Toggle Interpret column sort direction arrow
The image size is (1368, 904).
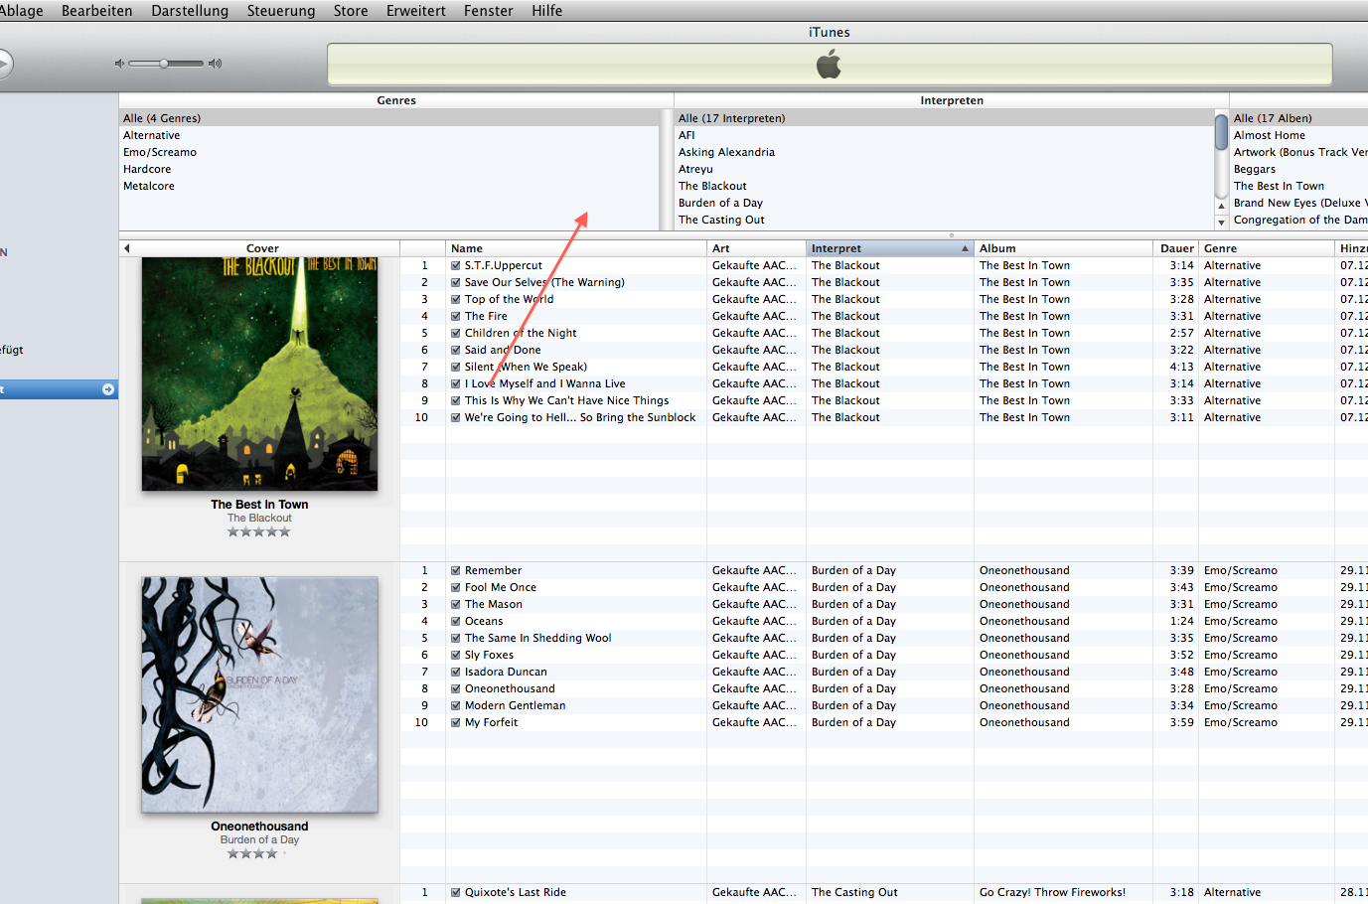[965, 248]
